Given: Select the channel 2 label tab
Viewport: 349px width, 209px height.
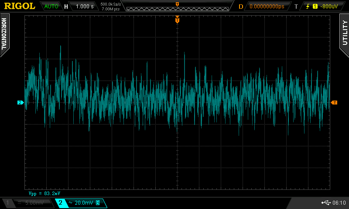Looking at the screenshot, I should [60, 203].
